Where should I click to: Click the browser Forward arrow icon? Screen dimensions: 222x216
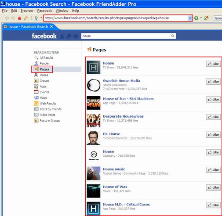13,18
